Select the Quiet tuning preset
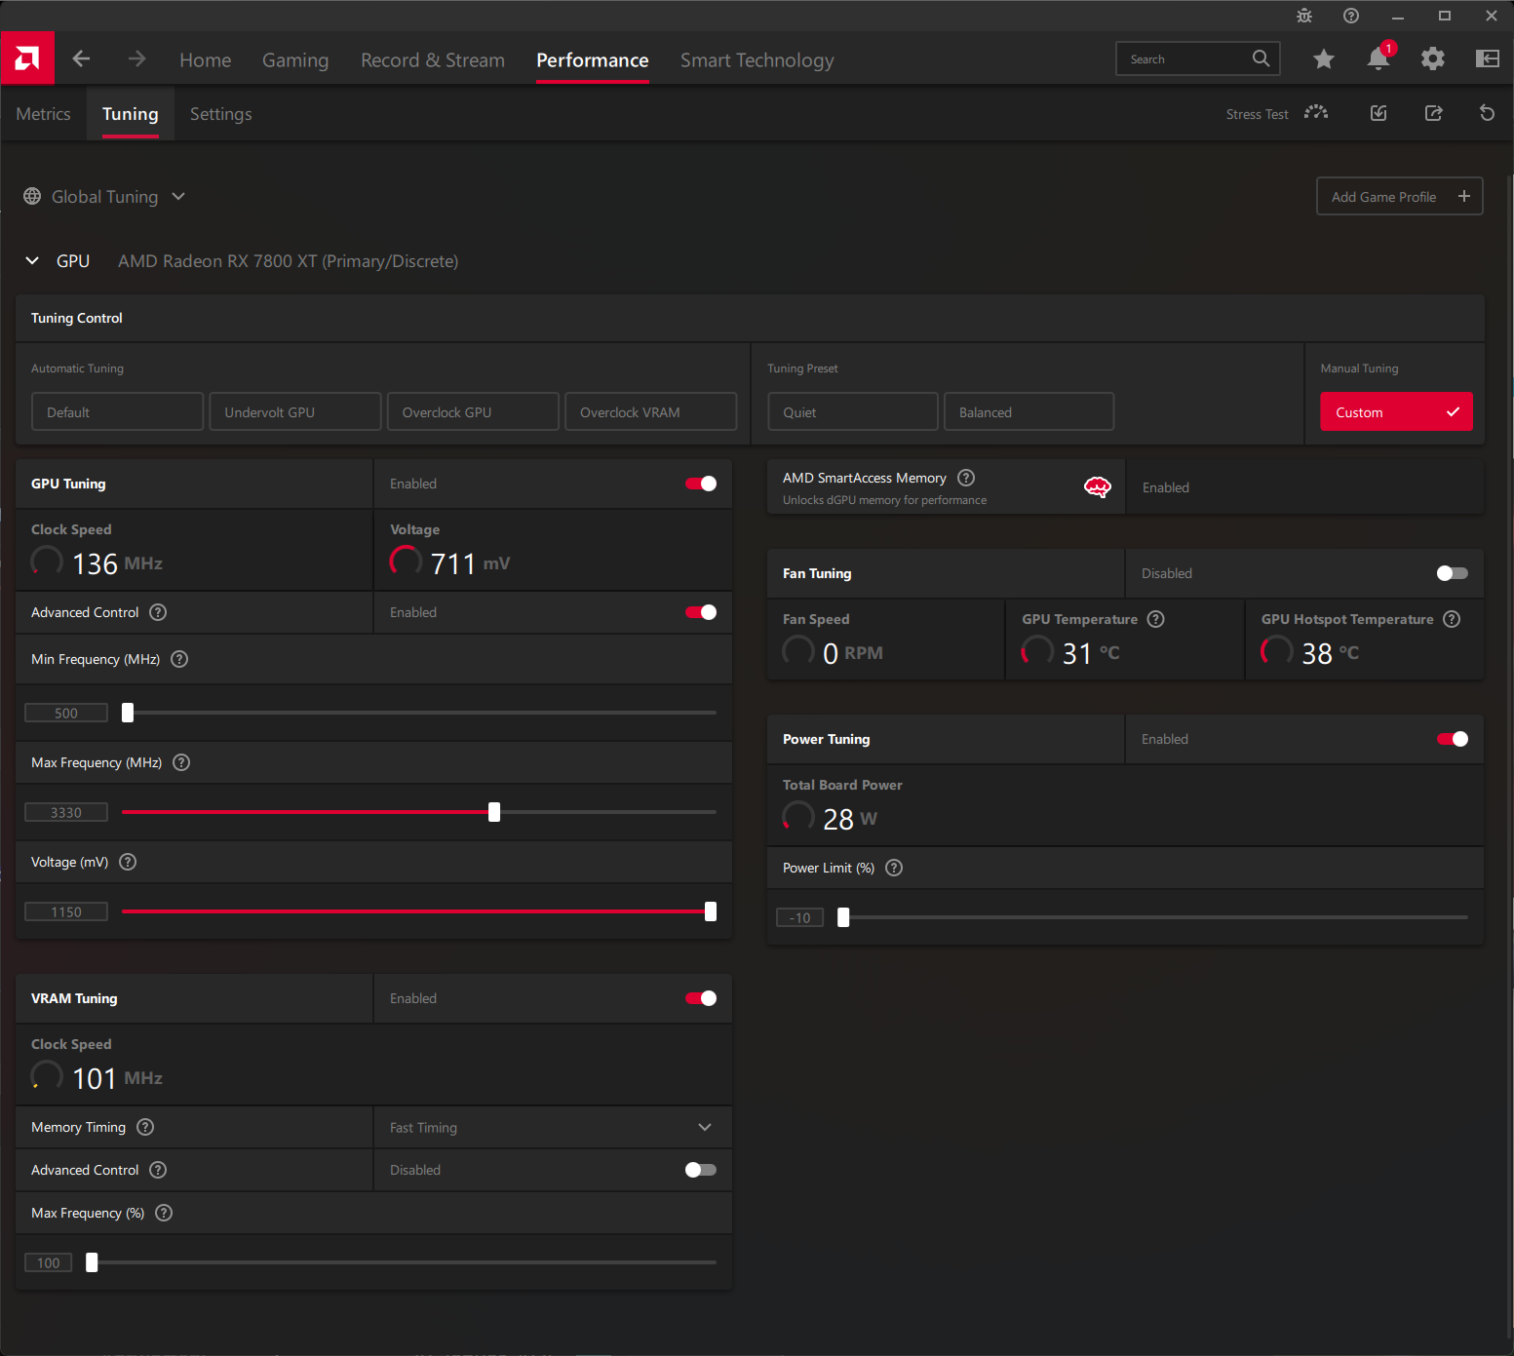This screenshot has width=1514, height=1356. 853,411
